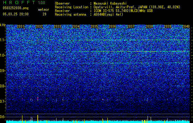Viewport: 193px width, 123px height.
Task: Click the kHz axis unit label
Action: pos(3,25)
